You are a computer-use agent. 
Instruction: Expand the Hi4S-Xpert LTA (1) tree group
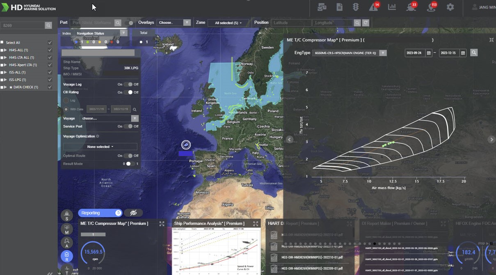[5, 65]
